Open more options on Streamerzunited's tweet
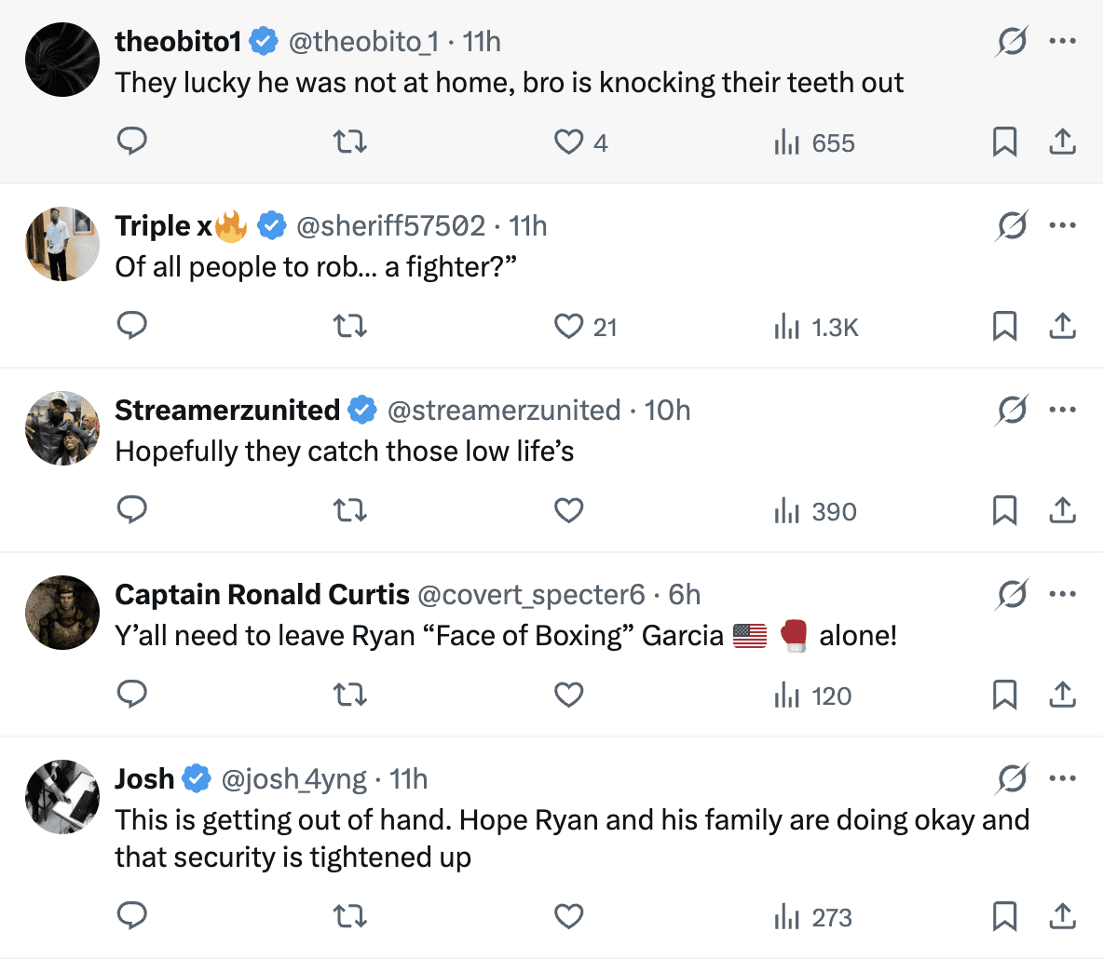 (1062, 410)
